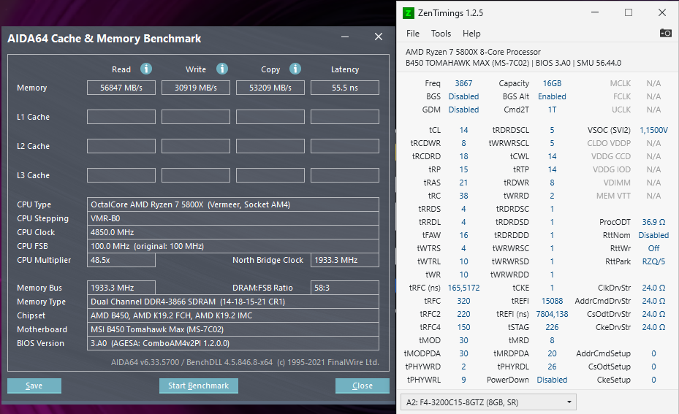Click the CPU Type field OctalCore AMD Ryzen

tap(233, 204)
